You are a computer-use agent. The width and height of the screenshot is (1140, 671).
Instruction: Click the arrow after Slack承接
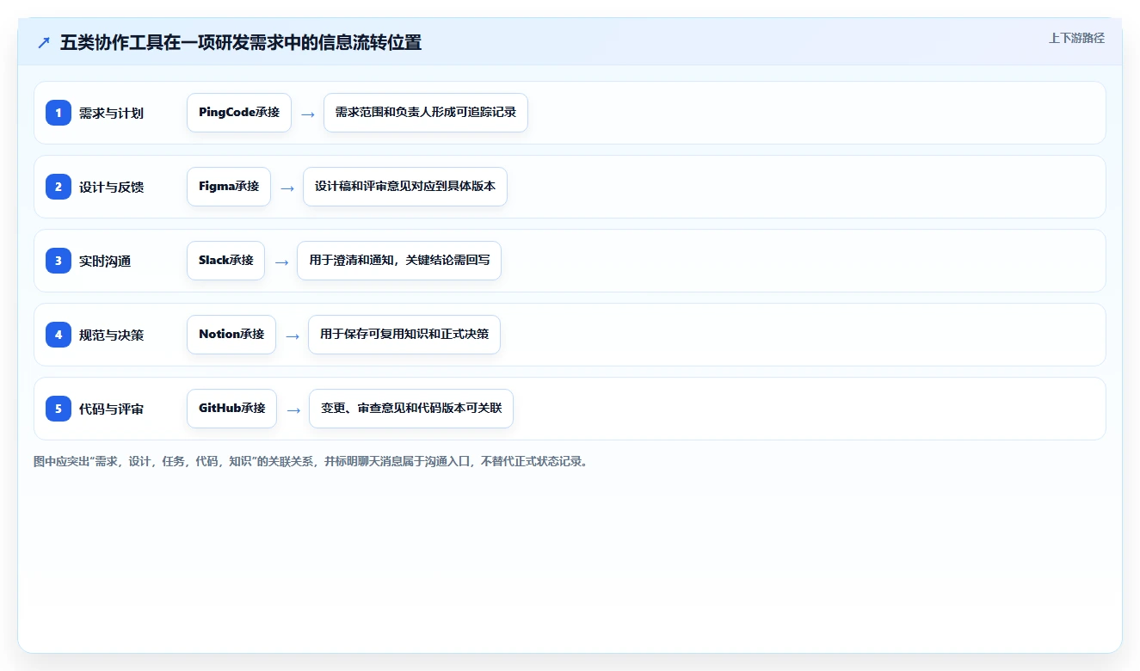pyautogui.click(x=281, y=262)
